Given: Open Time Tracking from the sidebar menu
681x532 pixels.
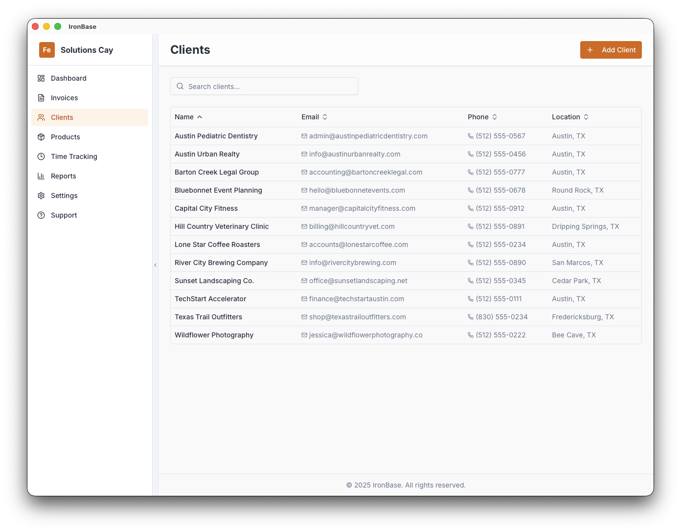Looking at the screenshot, I should pos(73,156).
